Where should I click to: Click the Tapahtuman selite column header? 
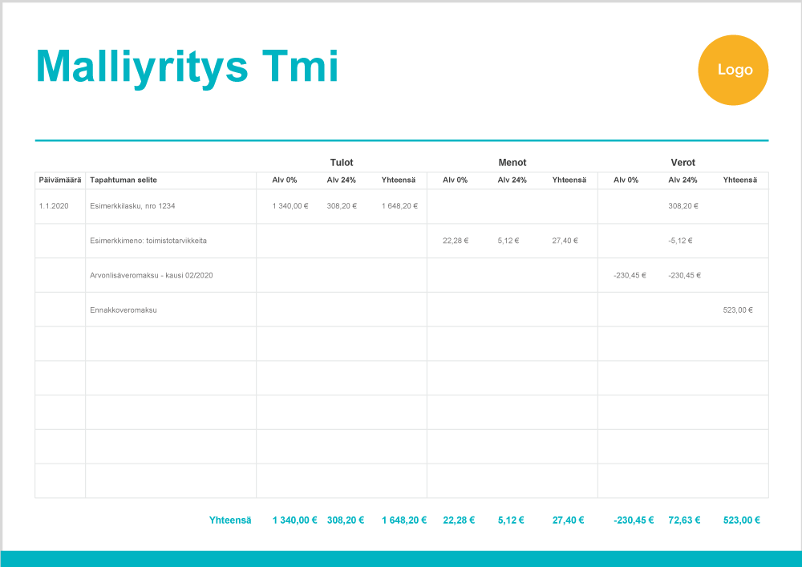point(125,180)
